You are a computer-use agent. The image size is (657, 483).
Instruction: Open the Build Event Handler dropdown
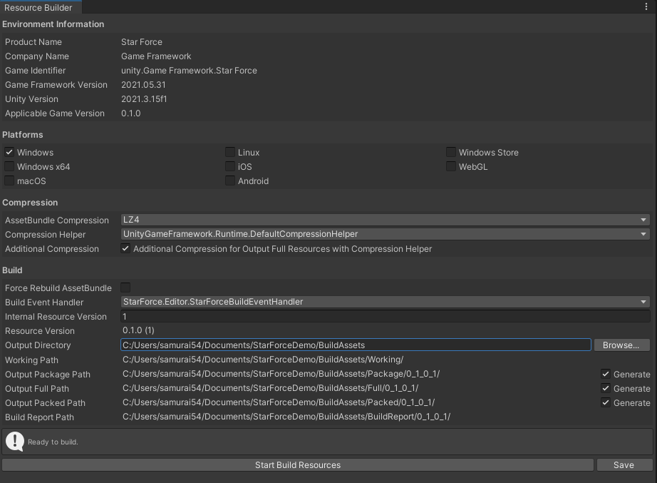click(x=385, y=302)
